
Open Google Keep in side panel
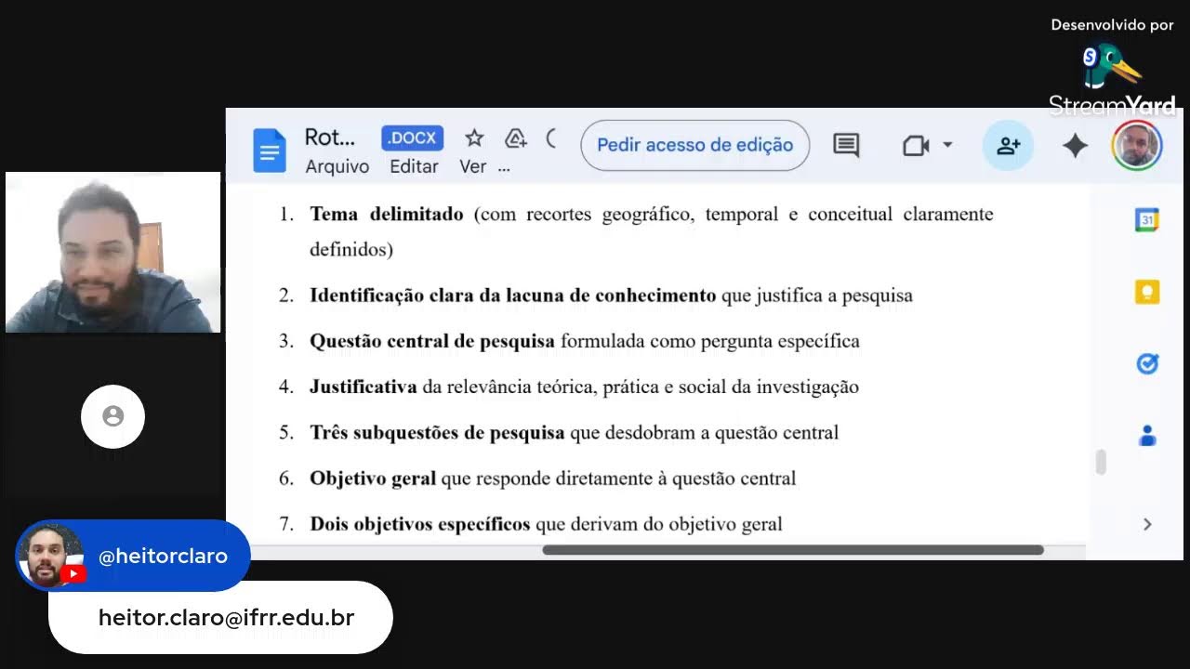(1147, 292)
